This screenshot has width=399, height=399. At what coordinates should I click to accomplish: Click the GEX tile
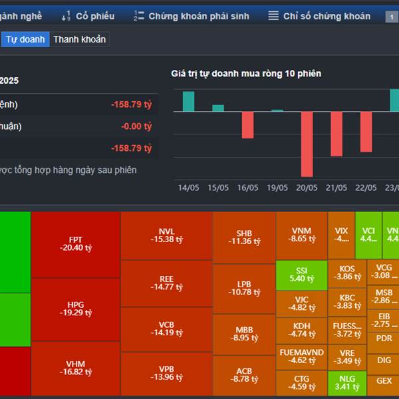click(x=384, y=385)
